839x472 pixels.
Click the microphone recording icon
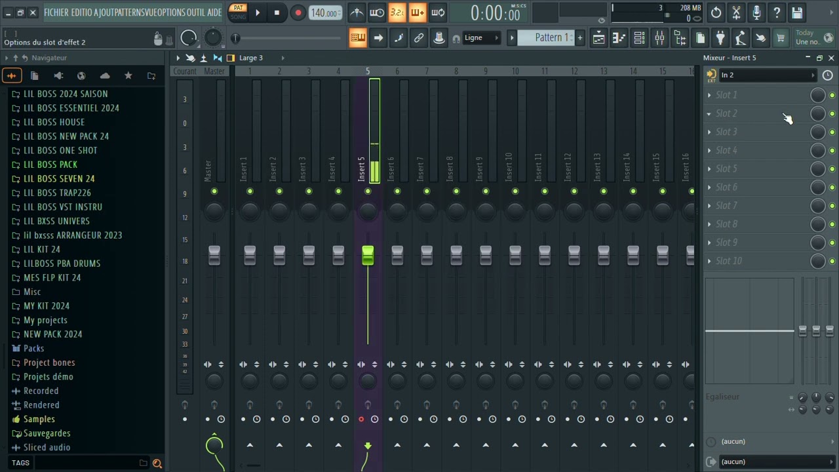pos(756,12)
